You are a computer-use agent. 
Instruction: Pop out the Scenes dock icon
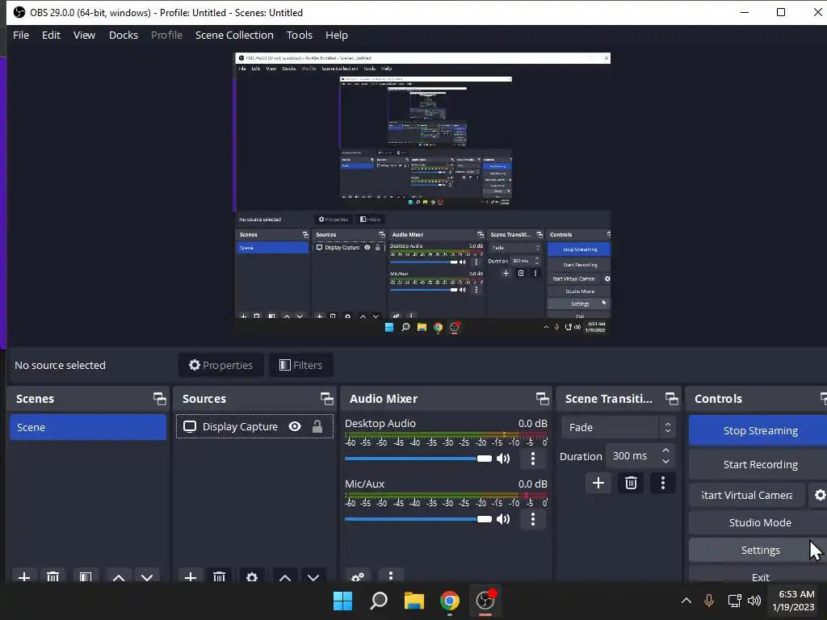(159, 399)
